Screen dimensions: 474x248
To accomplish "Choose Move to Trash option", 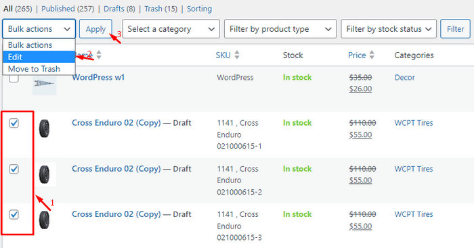I will tap(39, 69).
